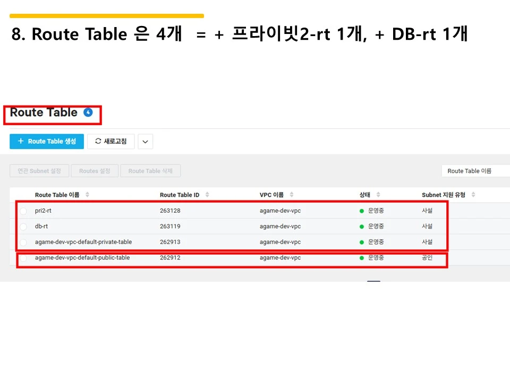Select the pri2-rt row checkbox
This screenshot has height=382, width=510.
click(22, 211)
